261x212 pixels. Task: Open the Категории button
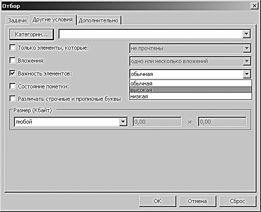32,34
